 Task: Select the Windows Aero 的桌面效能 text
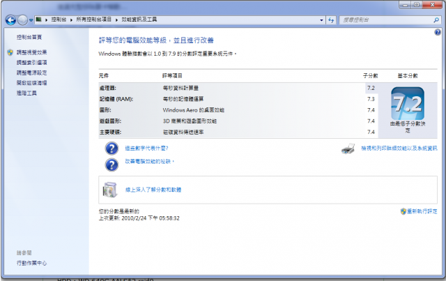tap(194, 110)
